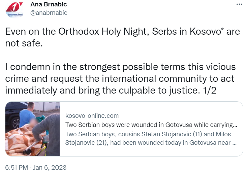246x173 pixels.
Task: Click the 'I condemn in the strongest' paragraph
Action: tap(120, 79)
